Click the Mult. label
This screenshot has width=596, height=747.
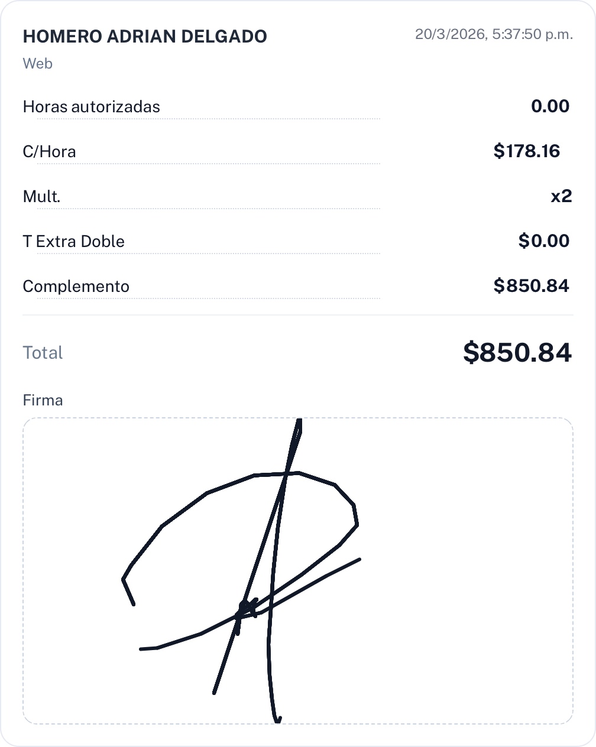pos(42,196)
